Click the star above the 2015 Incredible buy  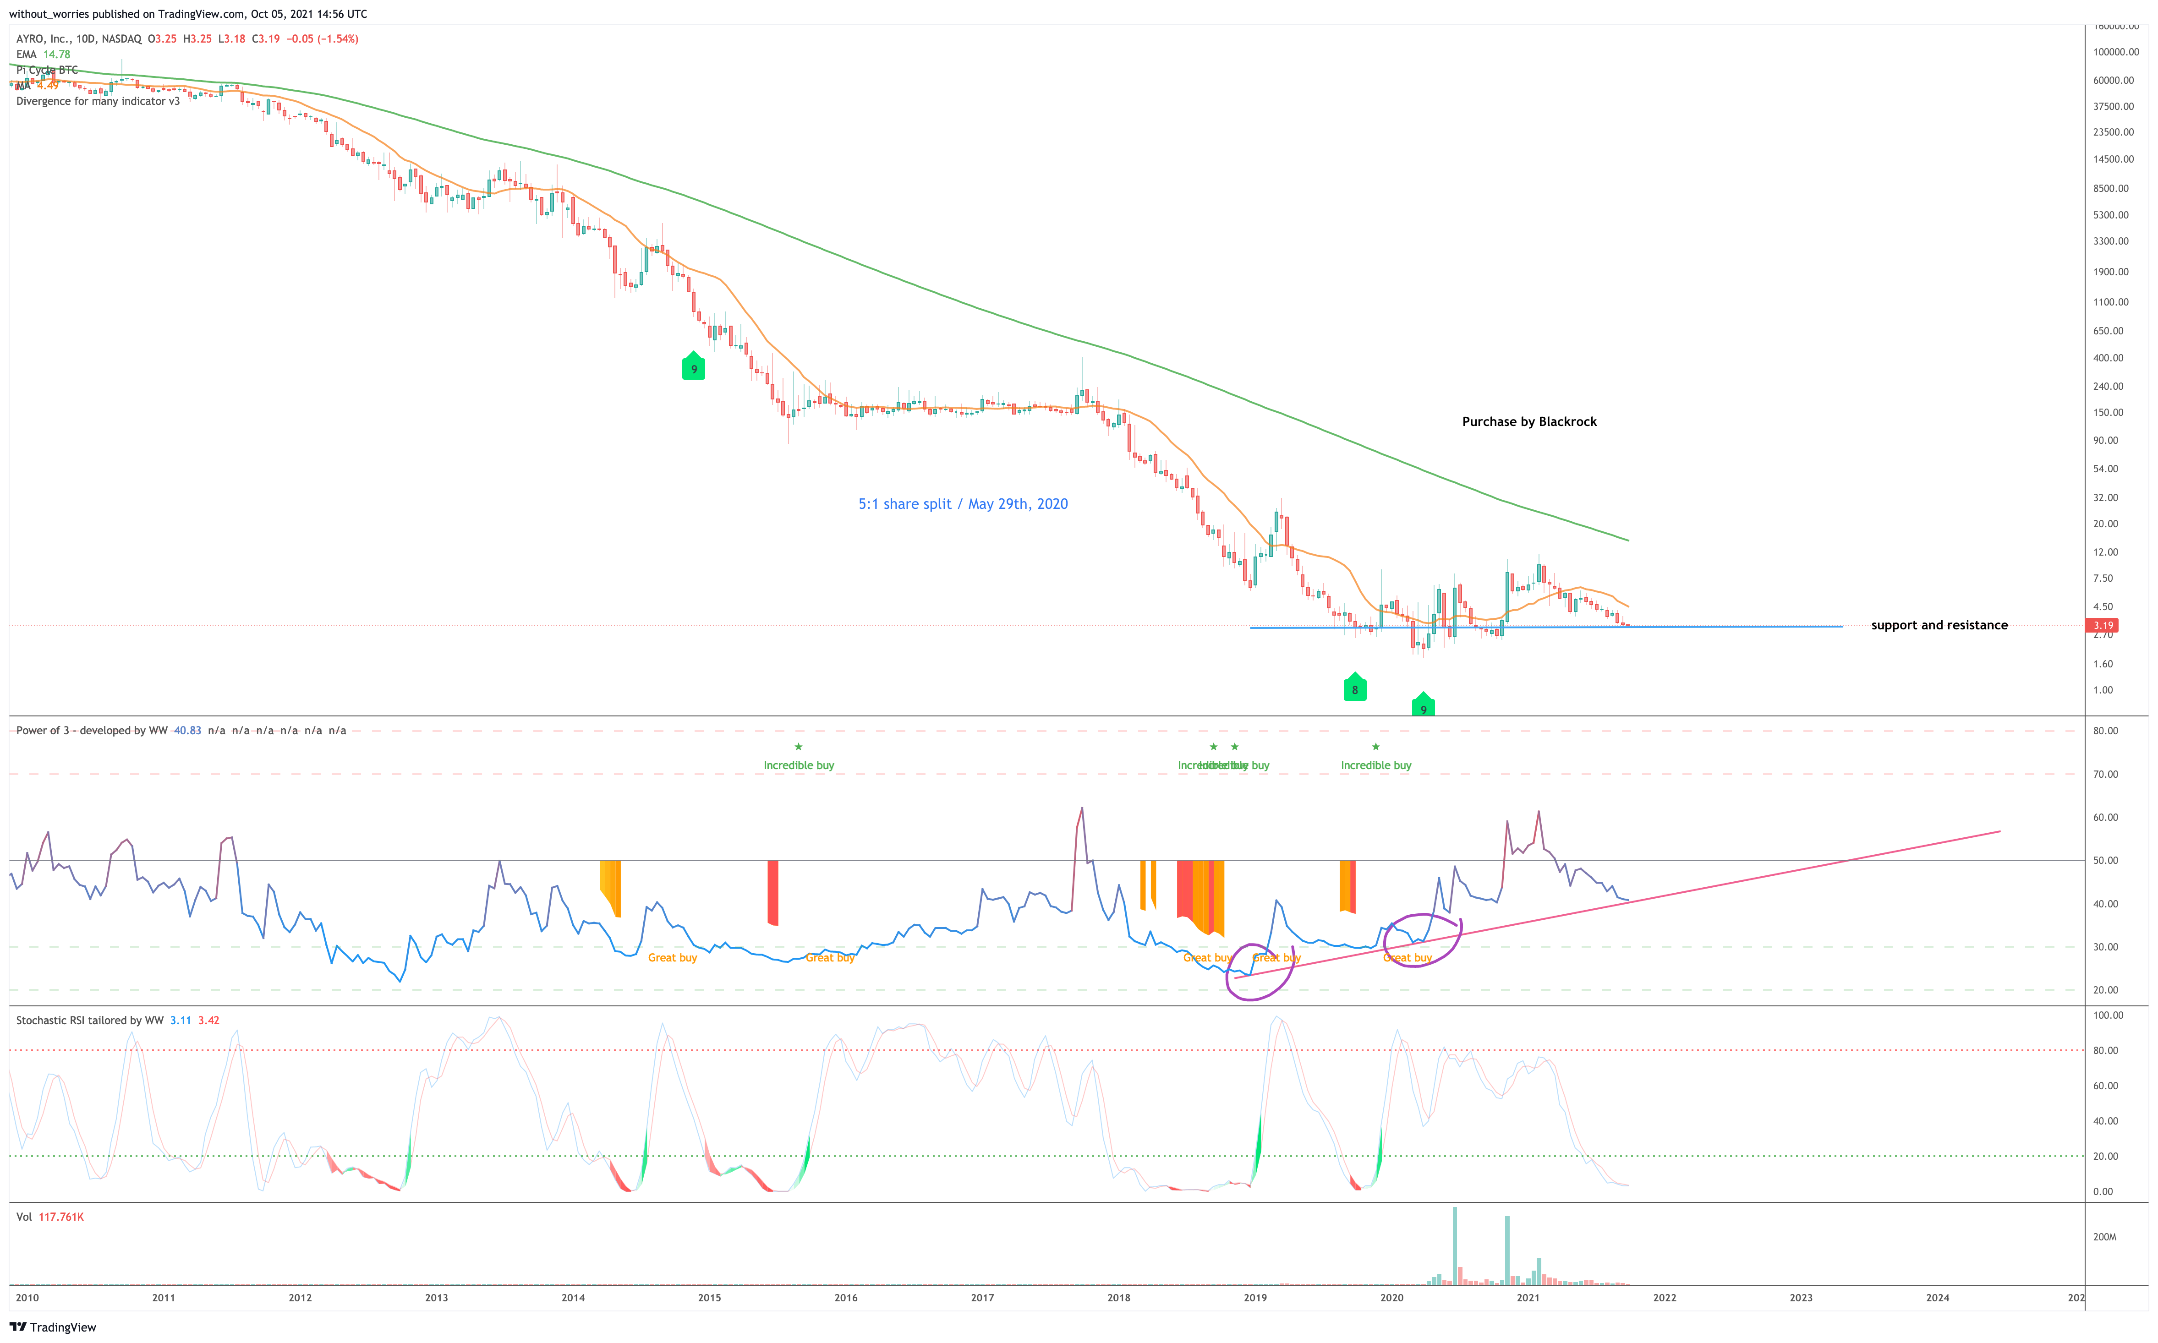[798, 747]
